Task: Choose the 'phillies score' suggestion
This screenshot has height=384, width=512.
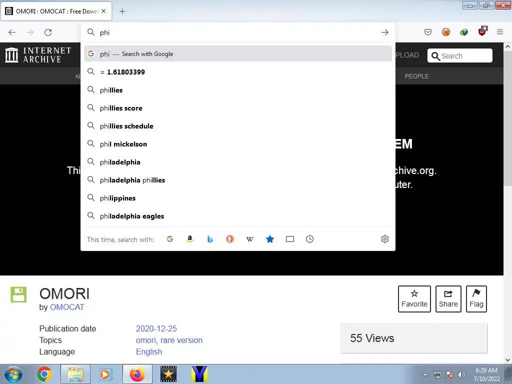Action: (x=238, y=108)
